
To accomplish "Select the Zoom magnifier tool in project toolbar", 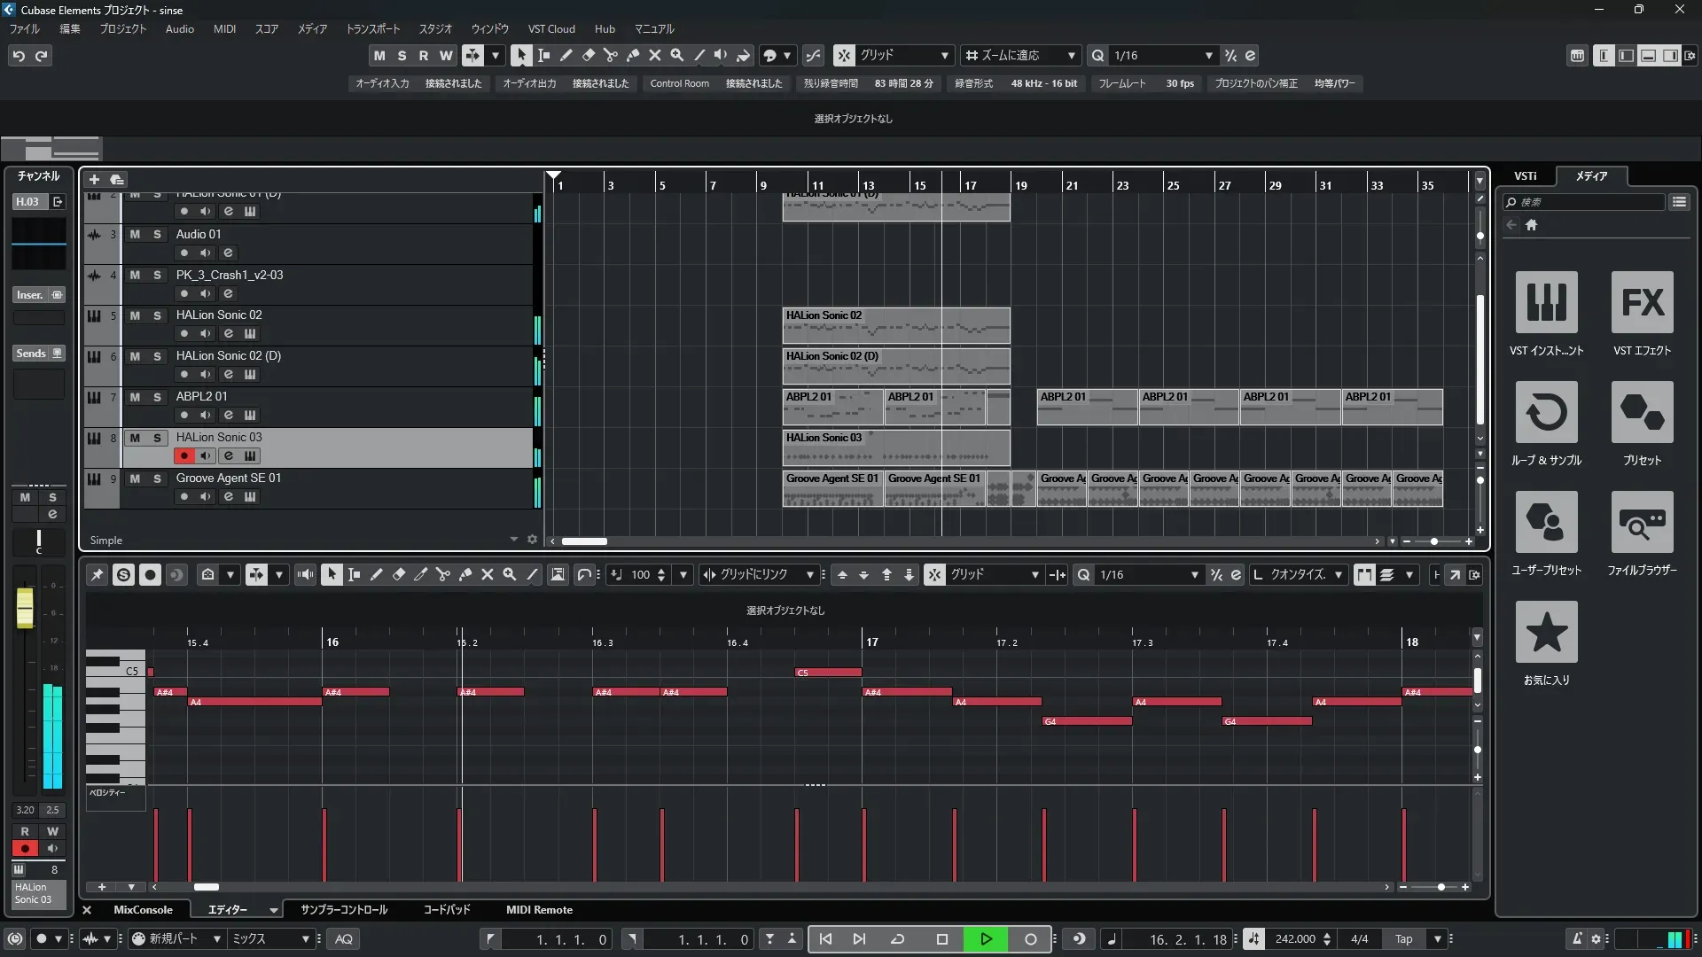I will pos(677,55).
